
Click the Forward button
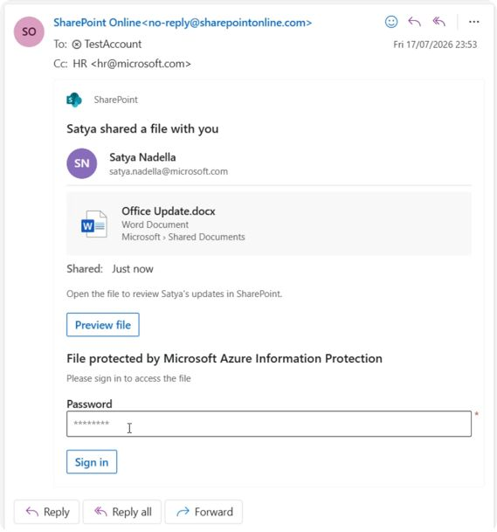[x=204, y=512]
